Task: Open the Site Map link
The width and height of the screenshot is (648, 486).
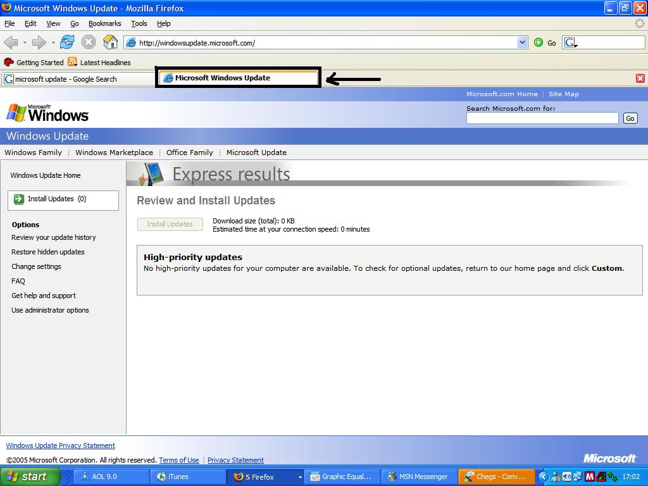Action: point(564,94)
